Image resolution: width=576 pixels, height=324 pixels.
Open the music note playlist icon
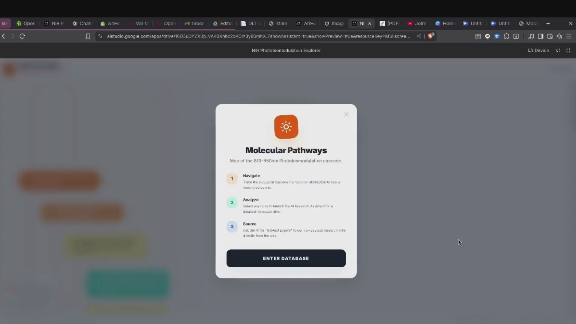(x=531, y=36)
